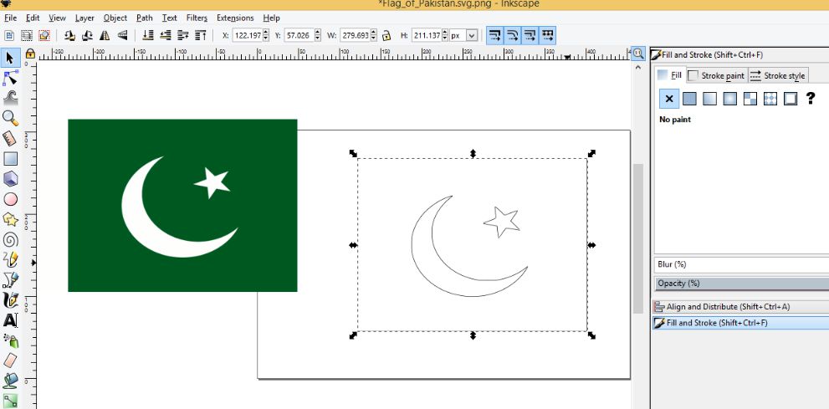Rotate selection 90° clockwise
This screenshot has height=409, width=829.
tap(87, 35)
